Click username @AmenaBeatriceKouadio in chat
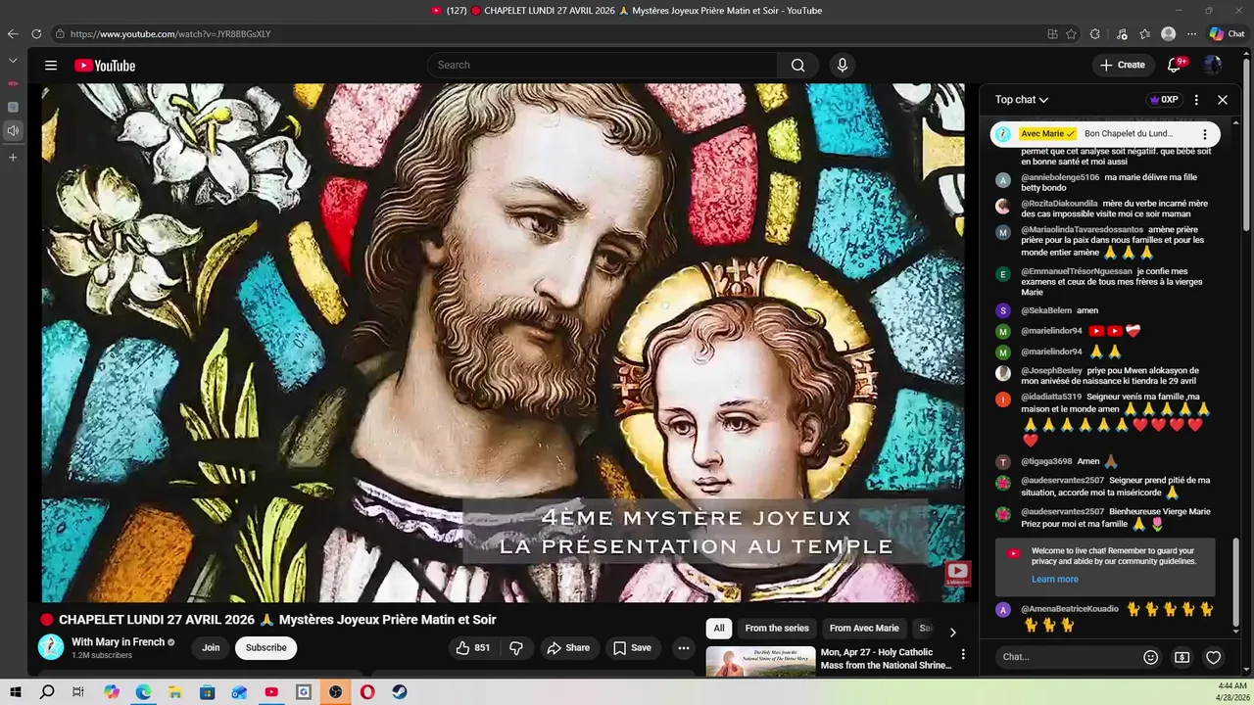The image size is (1254, 705). 1070,609
